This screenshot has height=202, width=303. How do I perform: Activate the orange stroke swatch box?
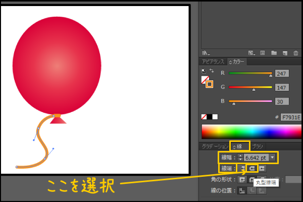point(209,84)
